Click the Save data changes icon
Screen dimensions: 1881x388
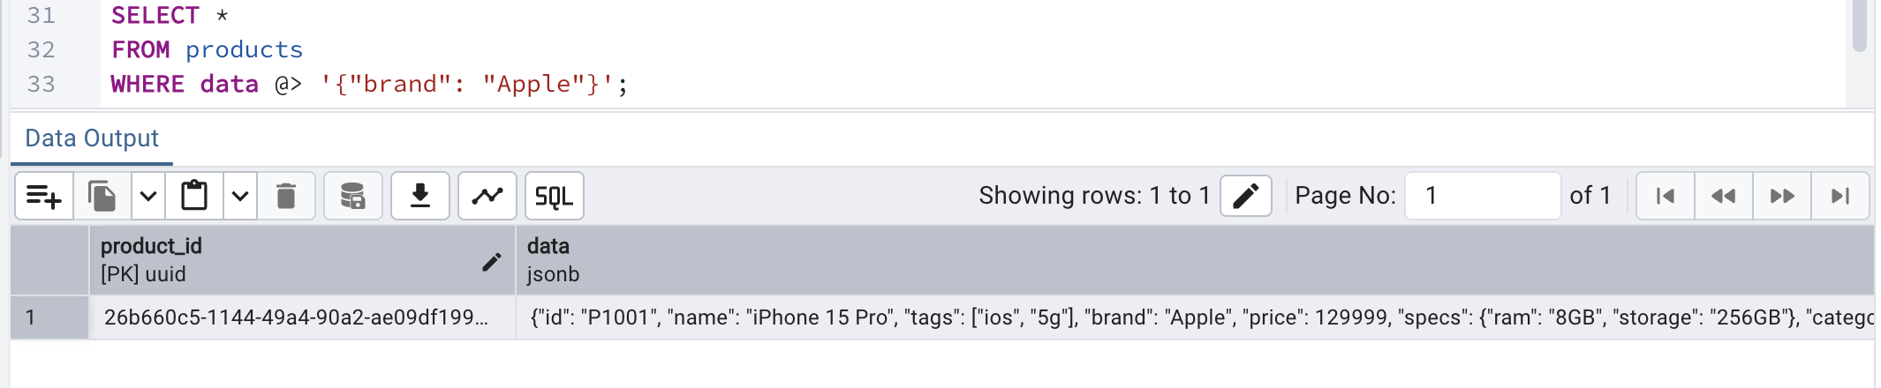click(x=353, y=196)
